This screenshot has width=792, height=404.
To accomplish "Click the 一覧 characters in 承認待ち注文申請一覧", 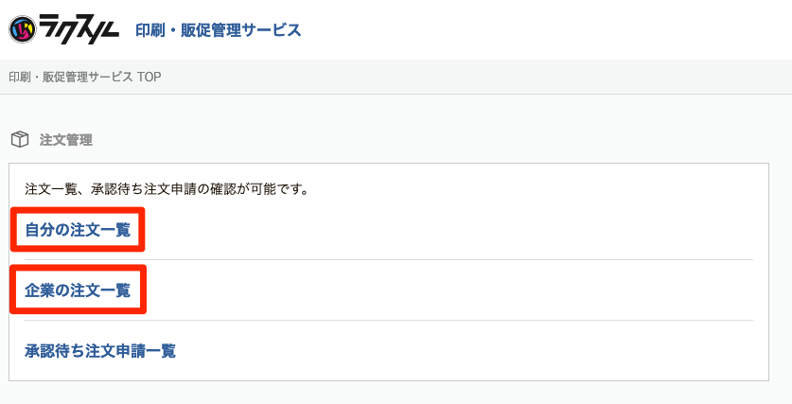I will 161,350.
